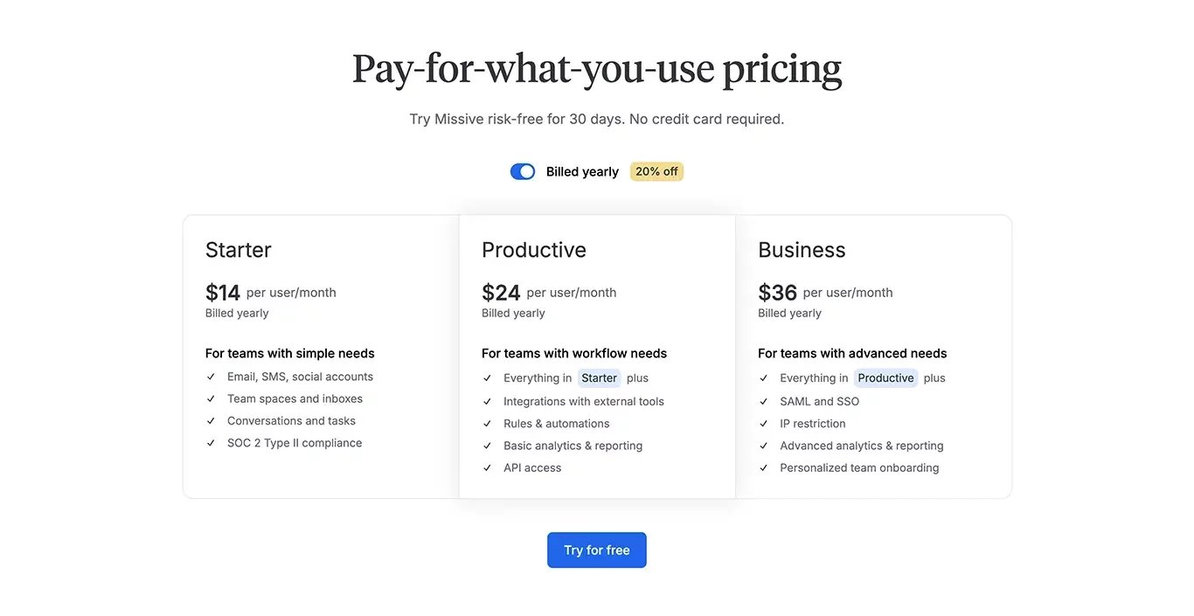
Task: Click checkmark beside API access
Action: (x=487, y=467)
